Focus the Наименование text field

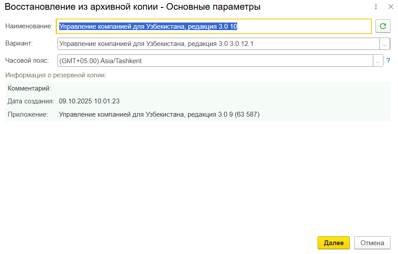click(x=214, y=27)
